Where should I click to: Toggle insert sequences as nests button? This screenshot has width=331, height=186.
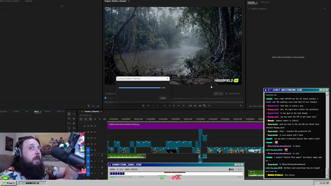(81, 119)
